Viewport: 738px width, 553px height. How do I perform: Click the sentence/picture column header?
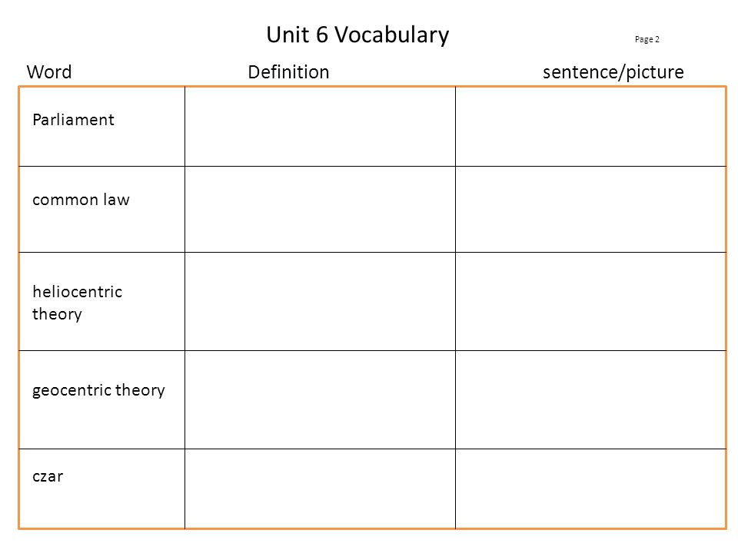[x=613, y=72]
